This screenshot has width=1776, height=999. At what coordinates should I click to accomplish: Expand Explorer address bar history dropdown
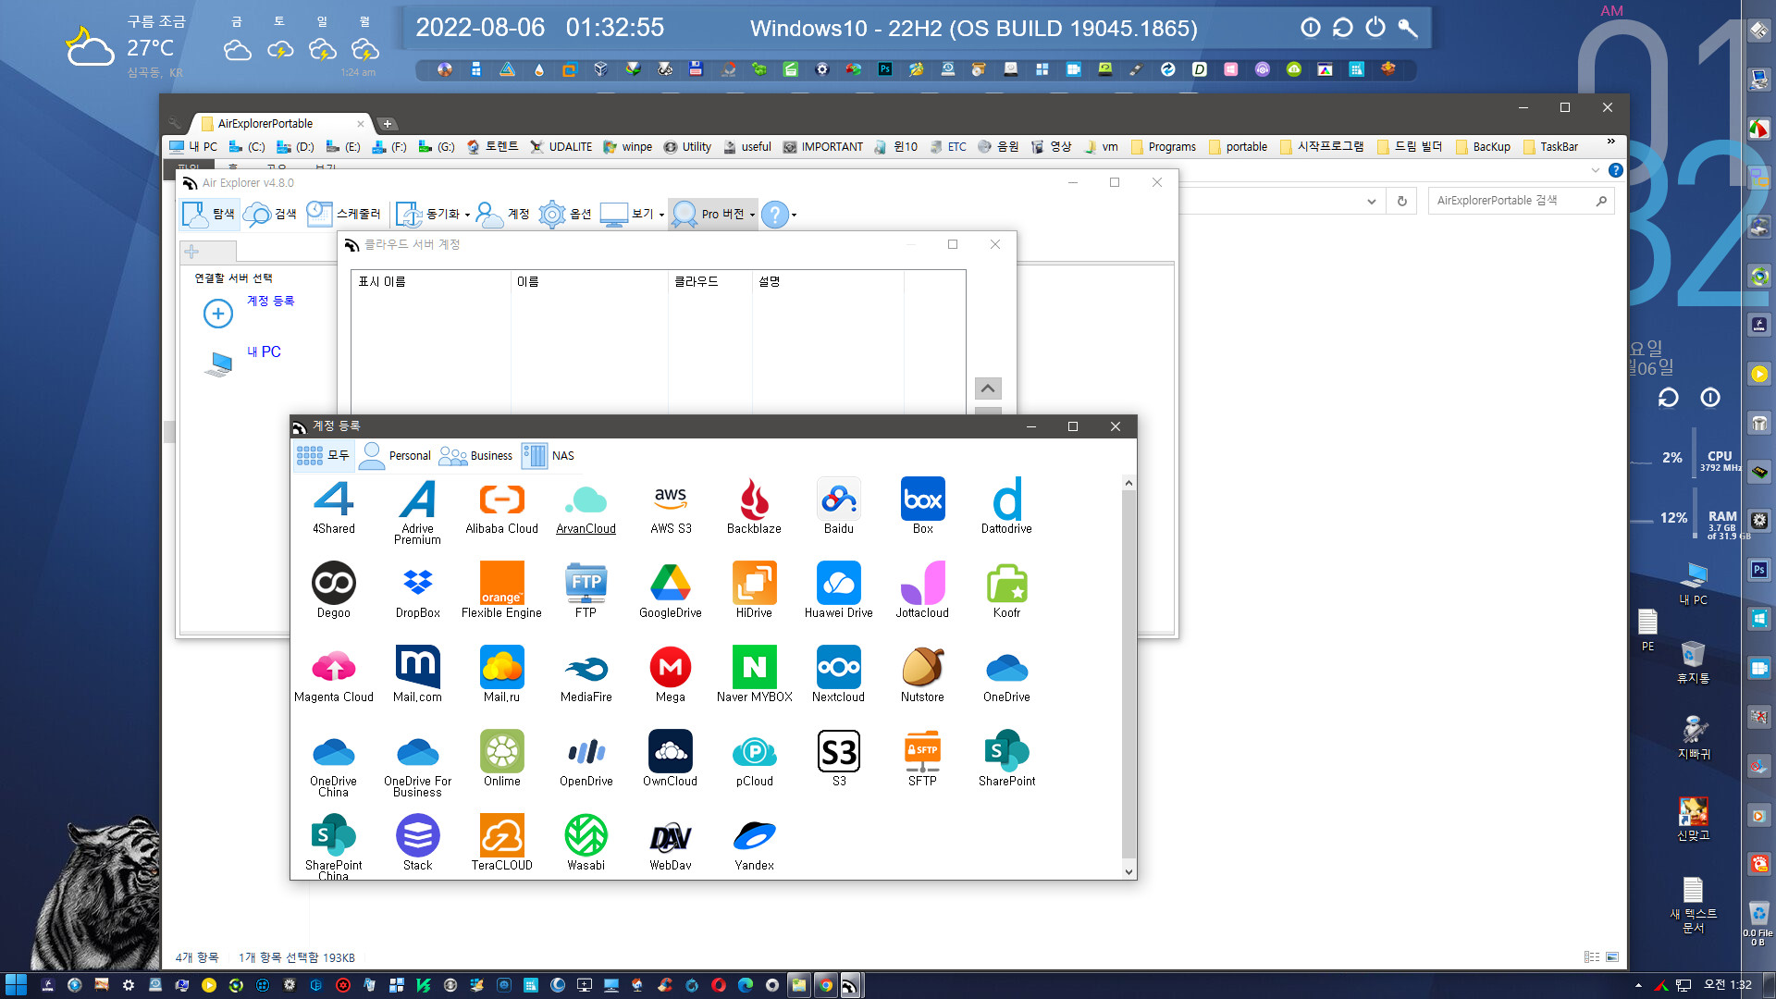1371,201
